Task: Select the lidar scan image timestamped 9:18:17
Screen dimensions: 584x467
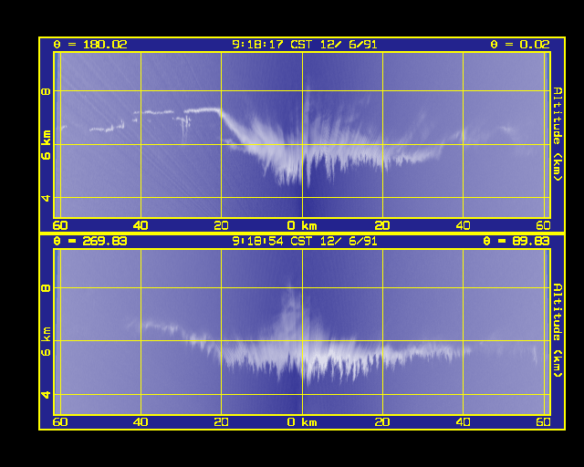Action: click(x=302, y=135)
